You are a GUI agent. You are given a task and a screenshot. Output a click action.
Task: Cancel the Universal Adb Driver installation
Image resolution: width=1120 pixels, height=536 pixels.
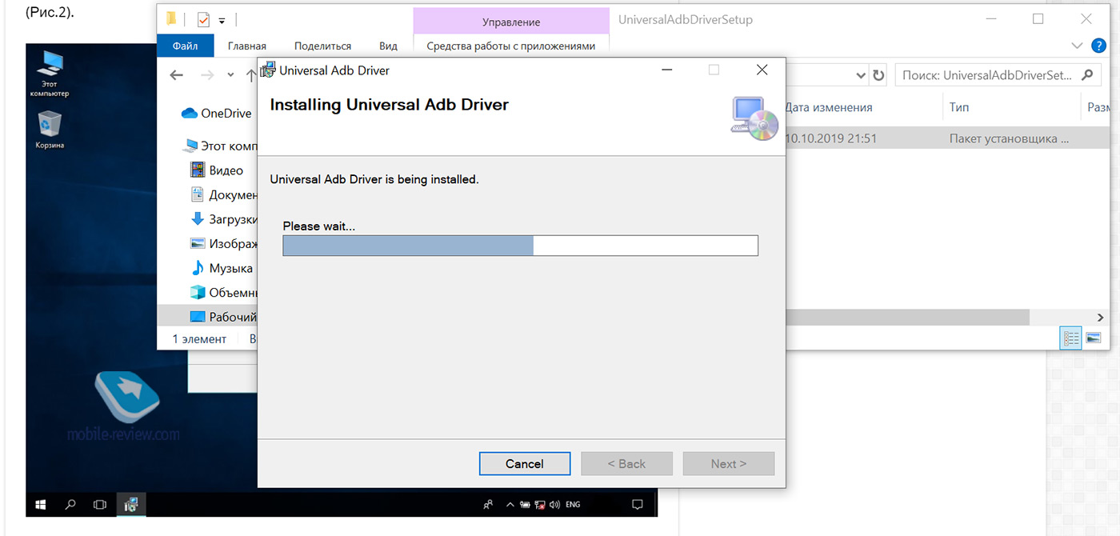pyautogui.click(x=525, y=463)
